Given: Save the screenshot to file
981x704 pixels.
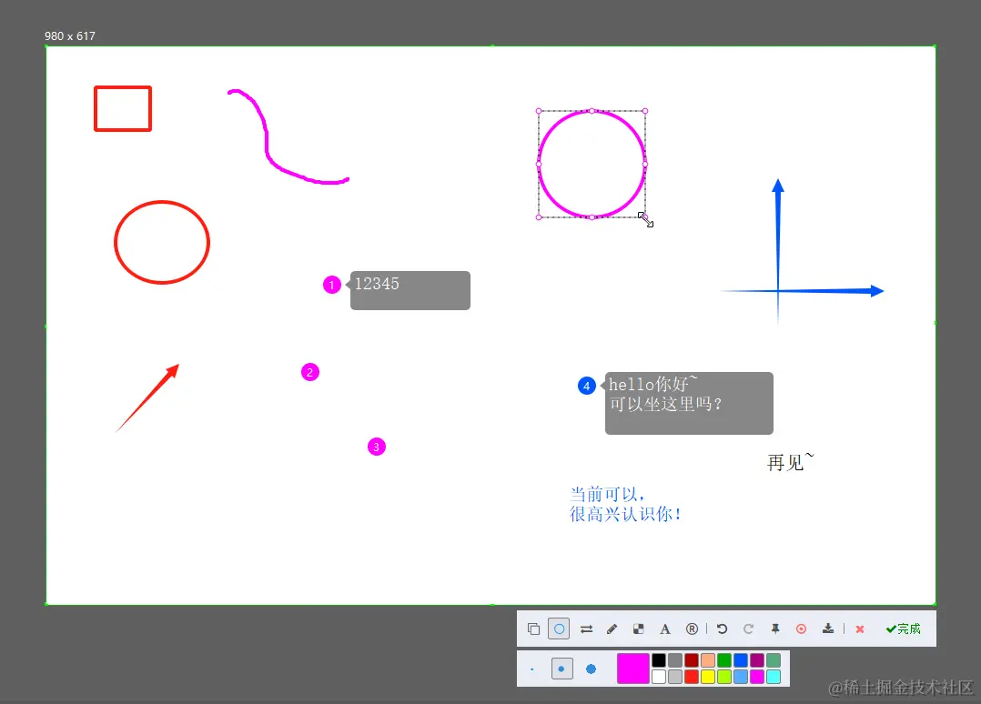Looking at the screenshot, I should point(827,629).
